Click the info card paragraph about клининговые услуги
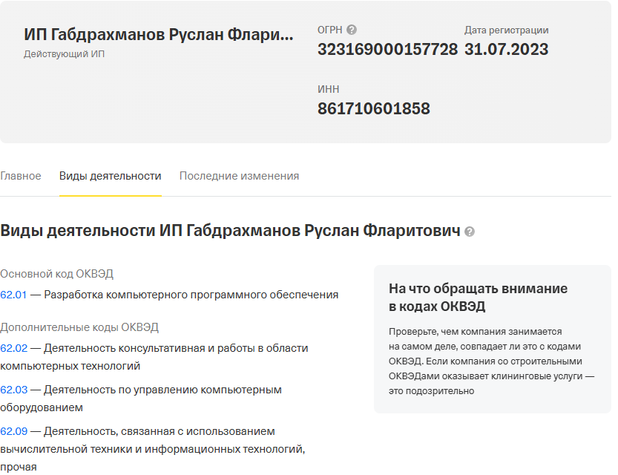The image size is (618, 475). pyautogui.click(x=491, y=361)
